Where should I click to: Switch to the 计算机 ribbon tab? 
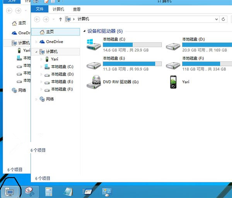coord(59,8)
